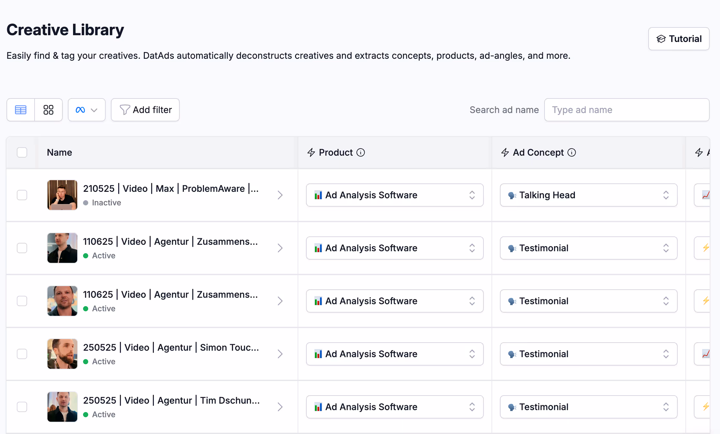
Task: Expand details arrow for 210525 Max ProblemAware
Action: (x=280, y=195)
